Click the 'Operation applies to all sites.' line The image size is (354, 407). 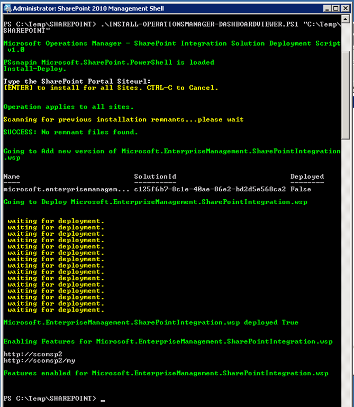click(69, 107)
